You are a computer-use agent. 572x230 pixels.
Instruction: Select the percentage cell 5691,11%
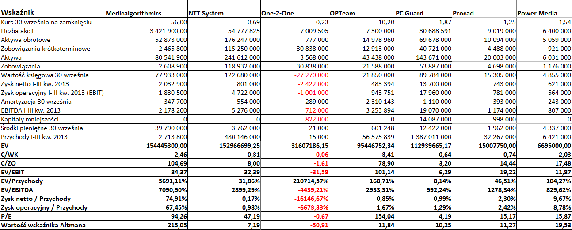146,181
